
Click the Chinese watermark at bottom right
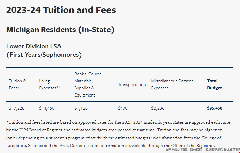click(x=202, y=149)
